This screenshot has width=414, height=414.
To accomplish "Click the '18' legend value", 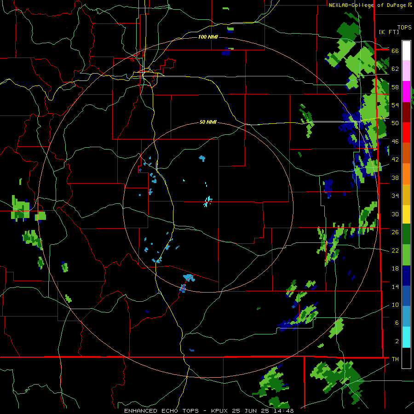I will click(395, 269).
